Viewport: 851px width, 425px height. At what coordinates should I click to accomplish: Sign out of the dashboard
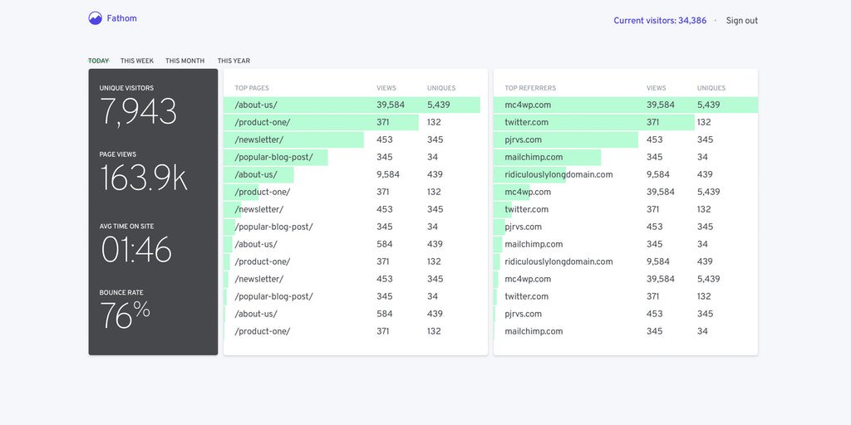pos(742,21)
